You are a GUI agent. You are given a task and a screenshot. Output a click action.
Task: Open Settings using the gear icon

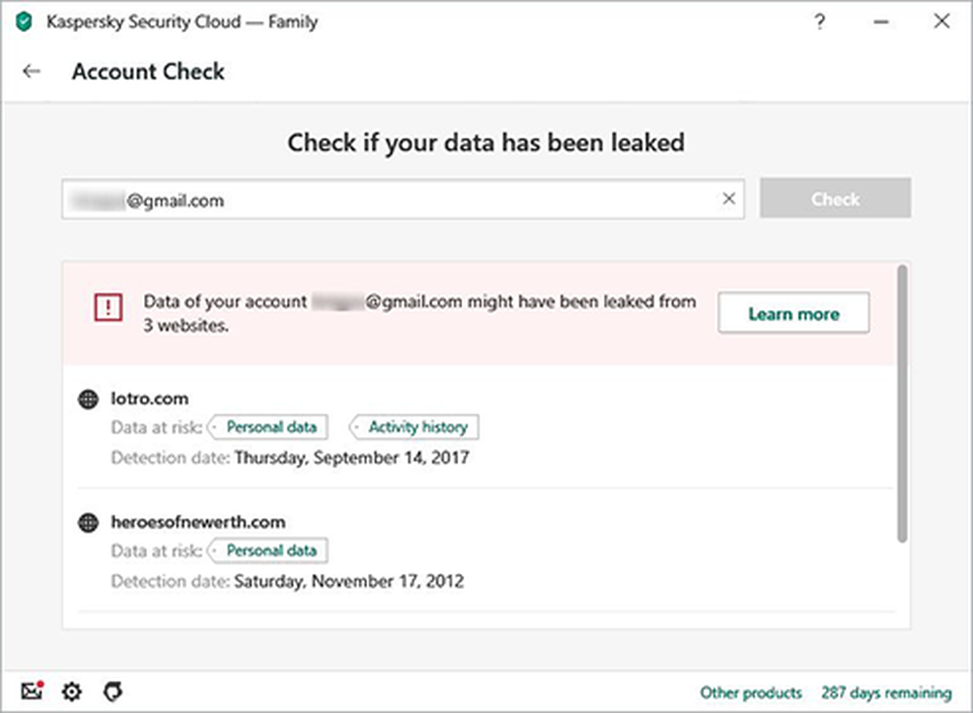70,691
